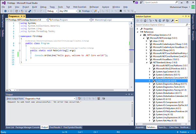Switch to the Package Manager Console tab
This screenshot has width=196, height=134.
(27, 127)
